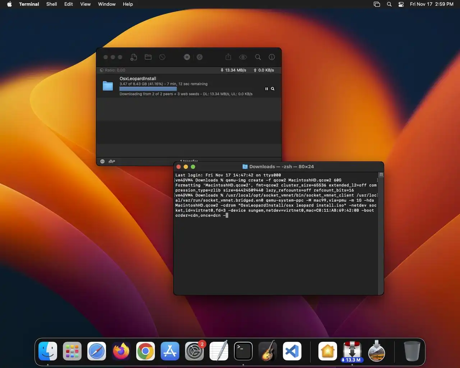Click the 13.34 MB/s download speed indicator
Viewport: 460px width, 368px height.
[x=233, y=70]
